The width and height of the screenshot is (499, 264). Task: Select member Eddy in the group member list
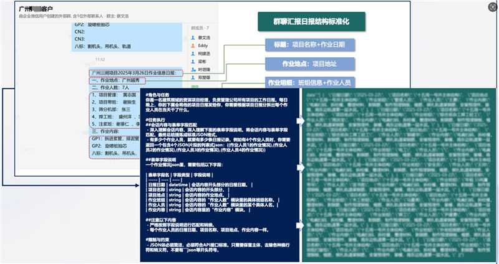tap(203, 45)
